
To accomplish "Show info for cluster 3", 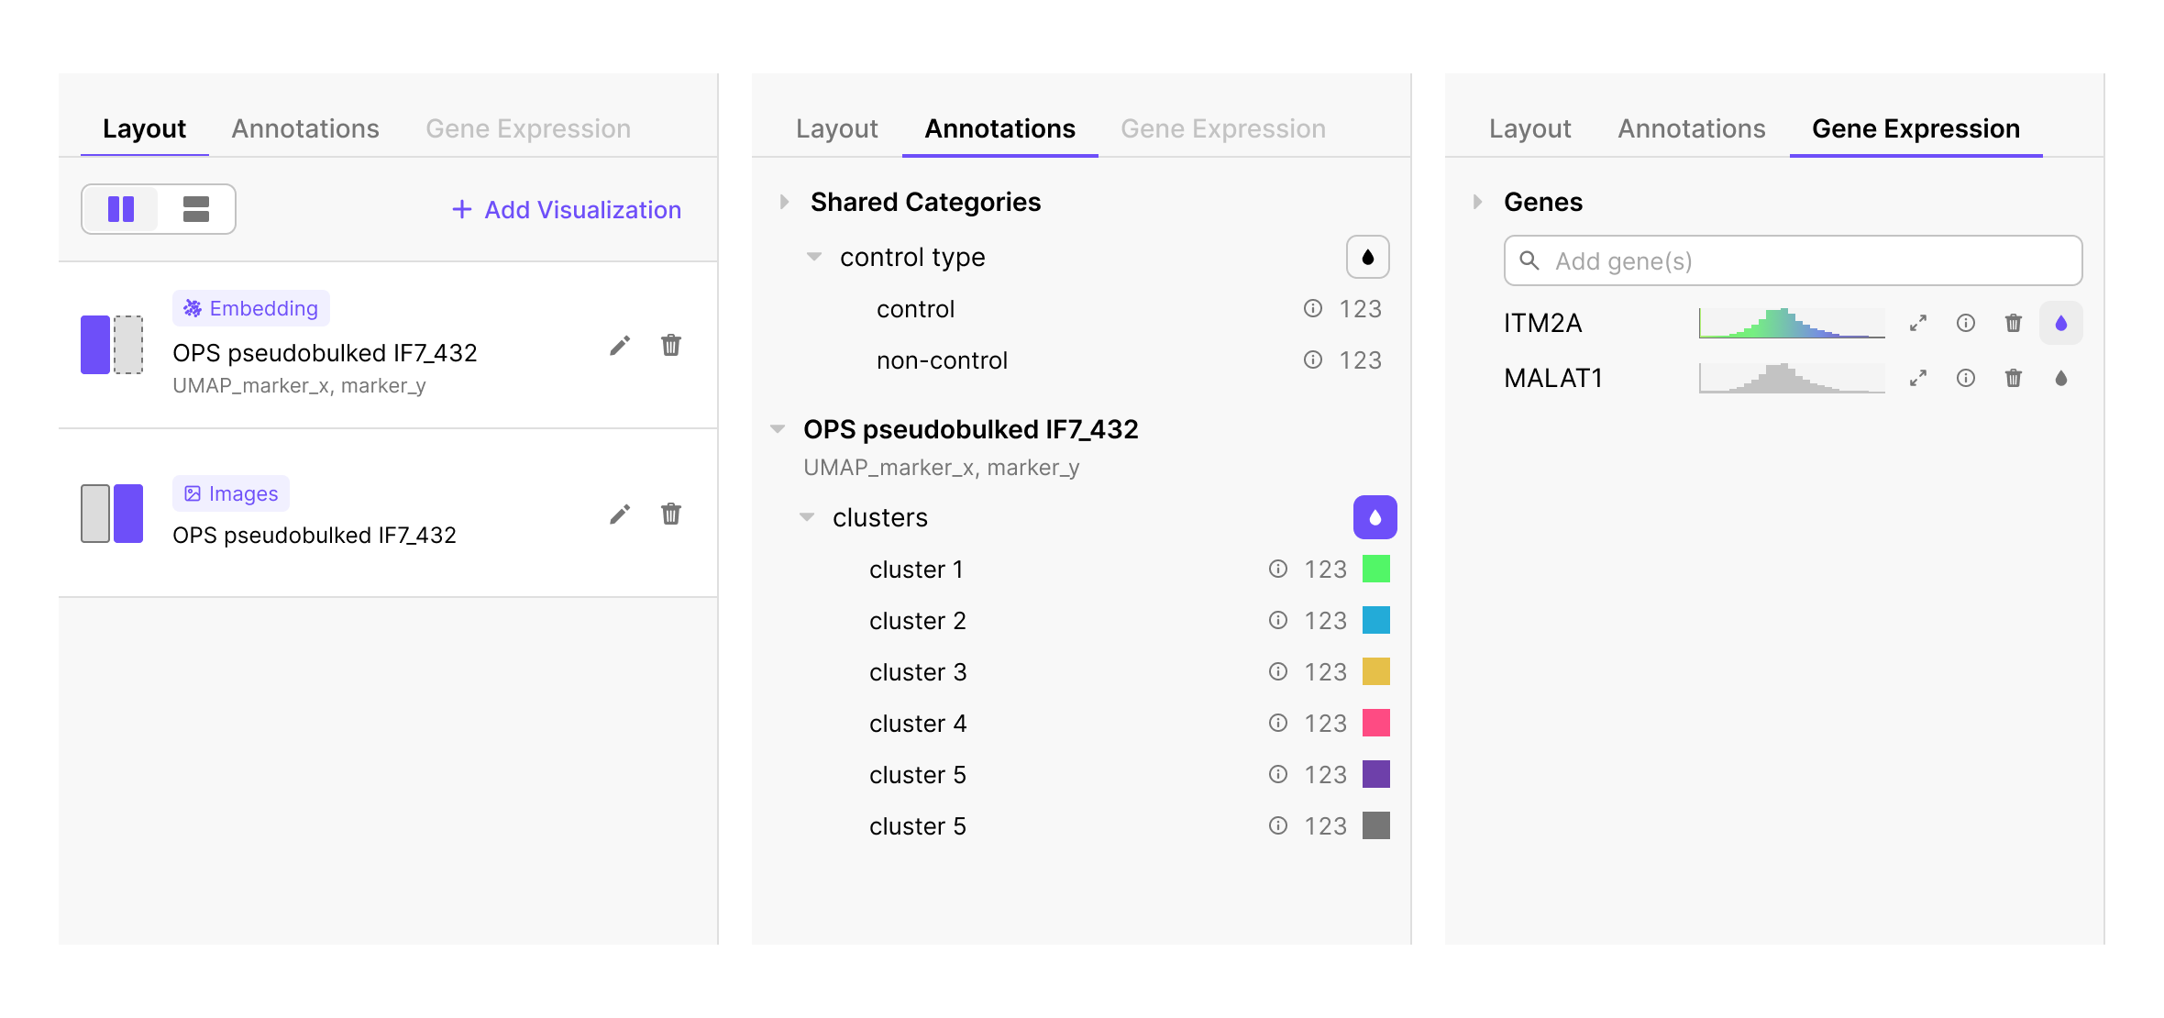I will click(x=1278, y=672).
